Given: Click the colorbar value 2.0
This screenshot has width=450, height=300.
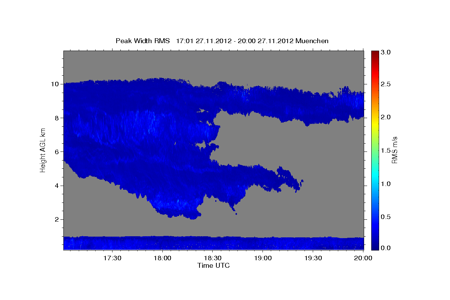Looking at the screenshot, I should 385,117.
